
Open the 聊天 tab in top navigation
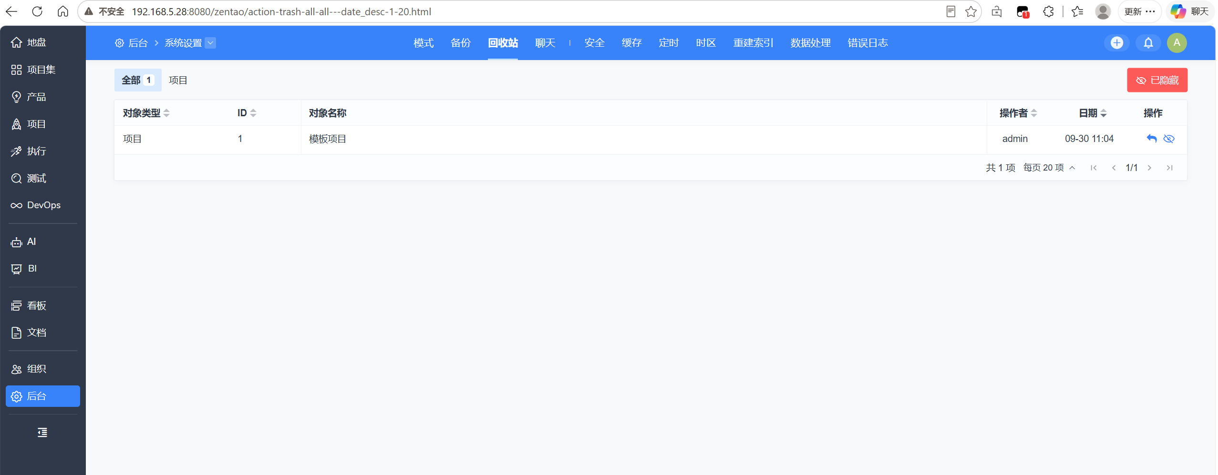545,43
